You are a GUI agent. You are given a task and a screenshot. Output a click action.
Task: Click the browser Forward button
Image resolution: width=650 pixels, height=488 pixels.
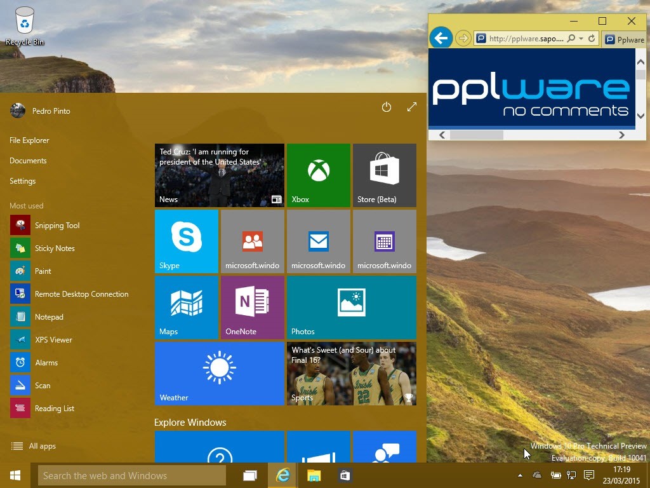[x=463, y=39]
